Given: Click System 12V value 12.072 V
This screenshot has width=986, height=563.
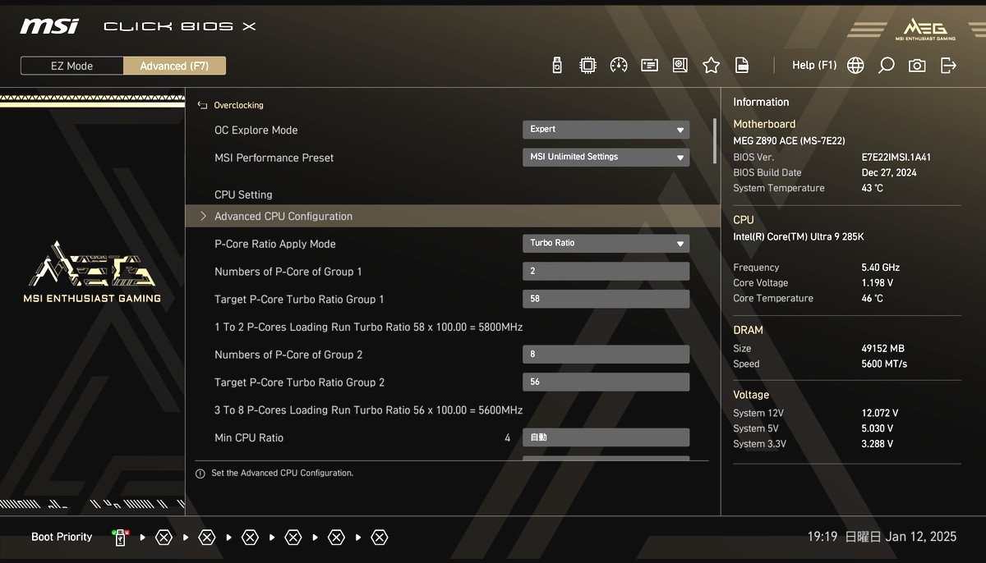Looking at the screenshot, I should pos(879,413).
